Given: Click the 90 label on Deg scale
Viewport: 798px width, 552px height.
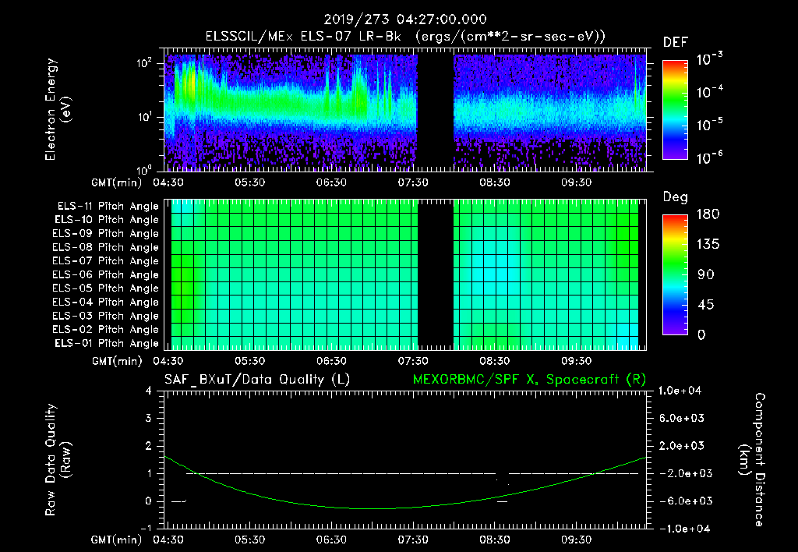Looking at the screenshot, I should 706,275.
